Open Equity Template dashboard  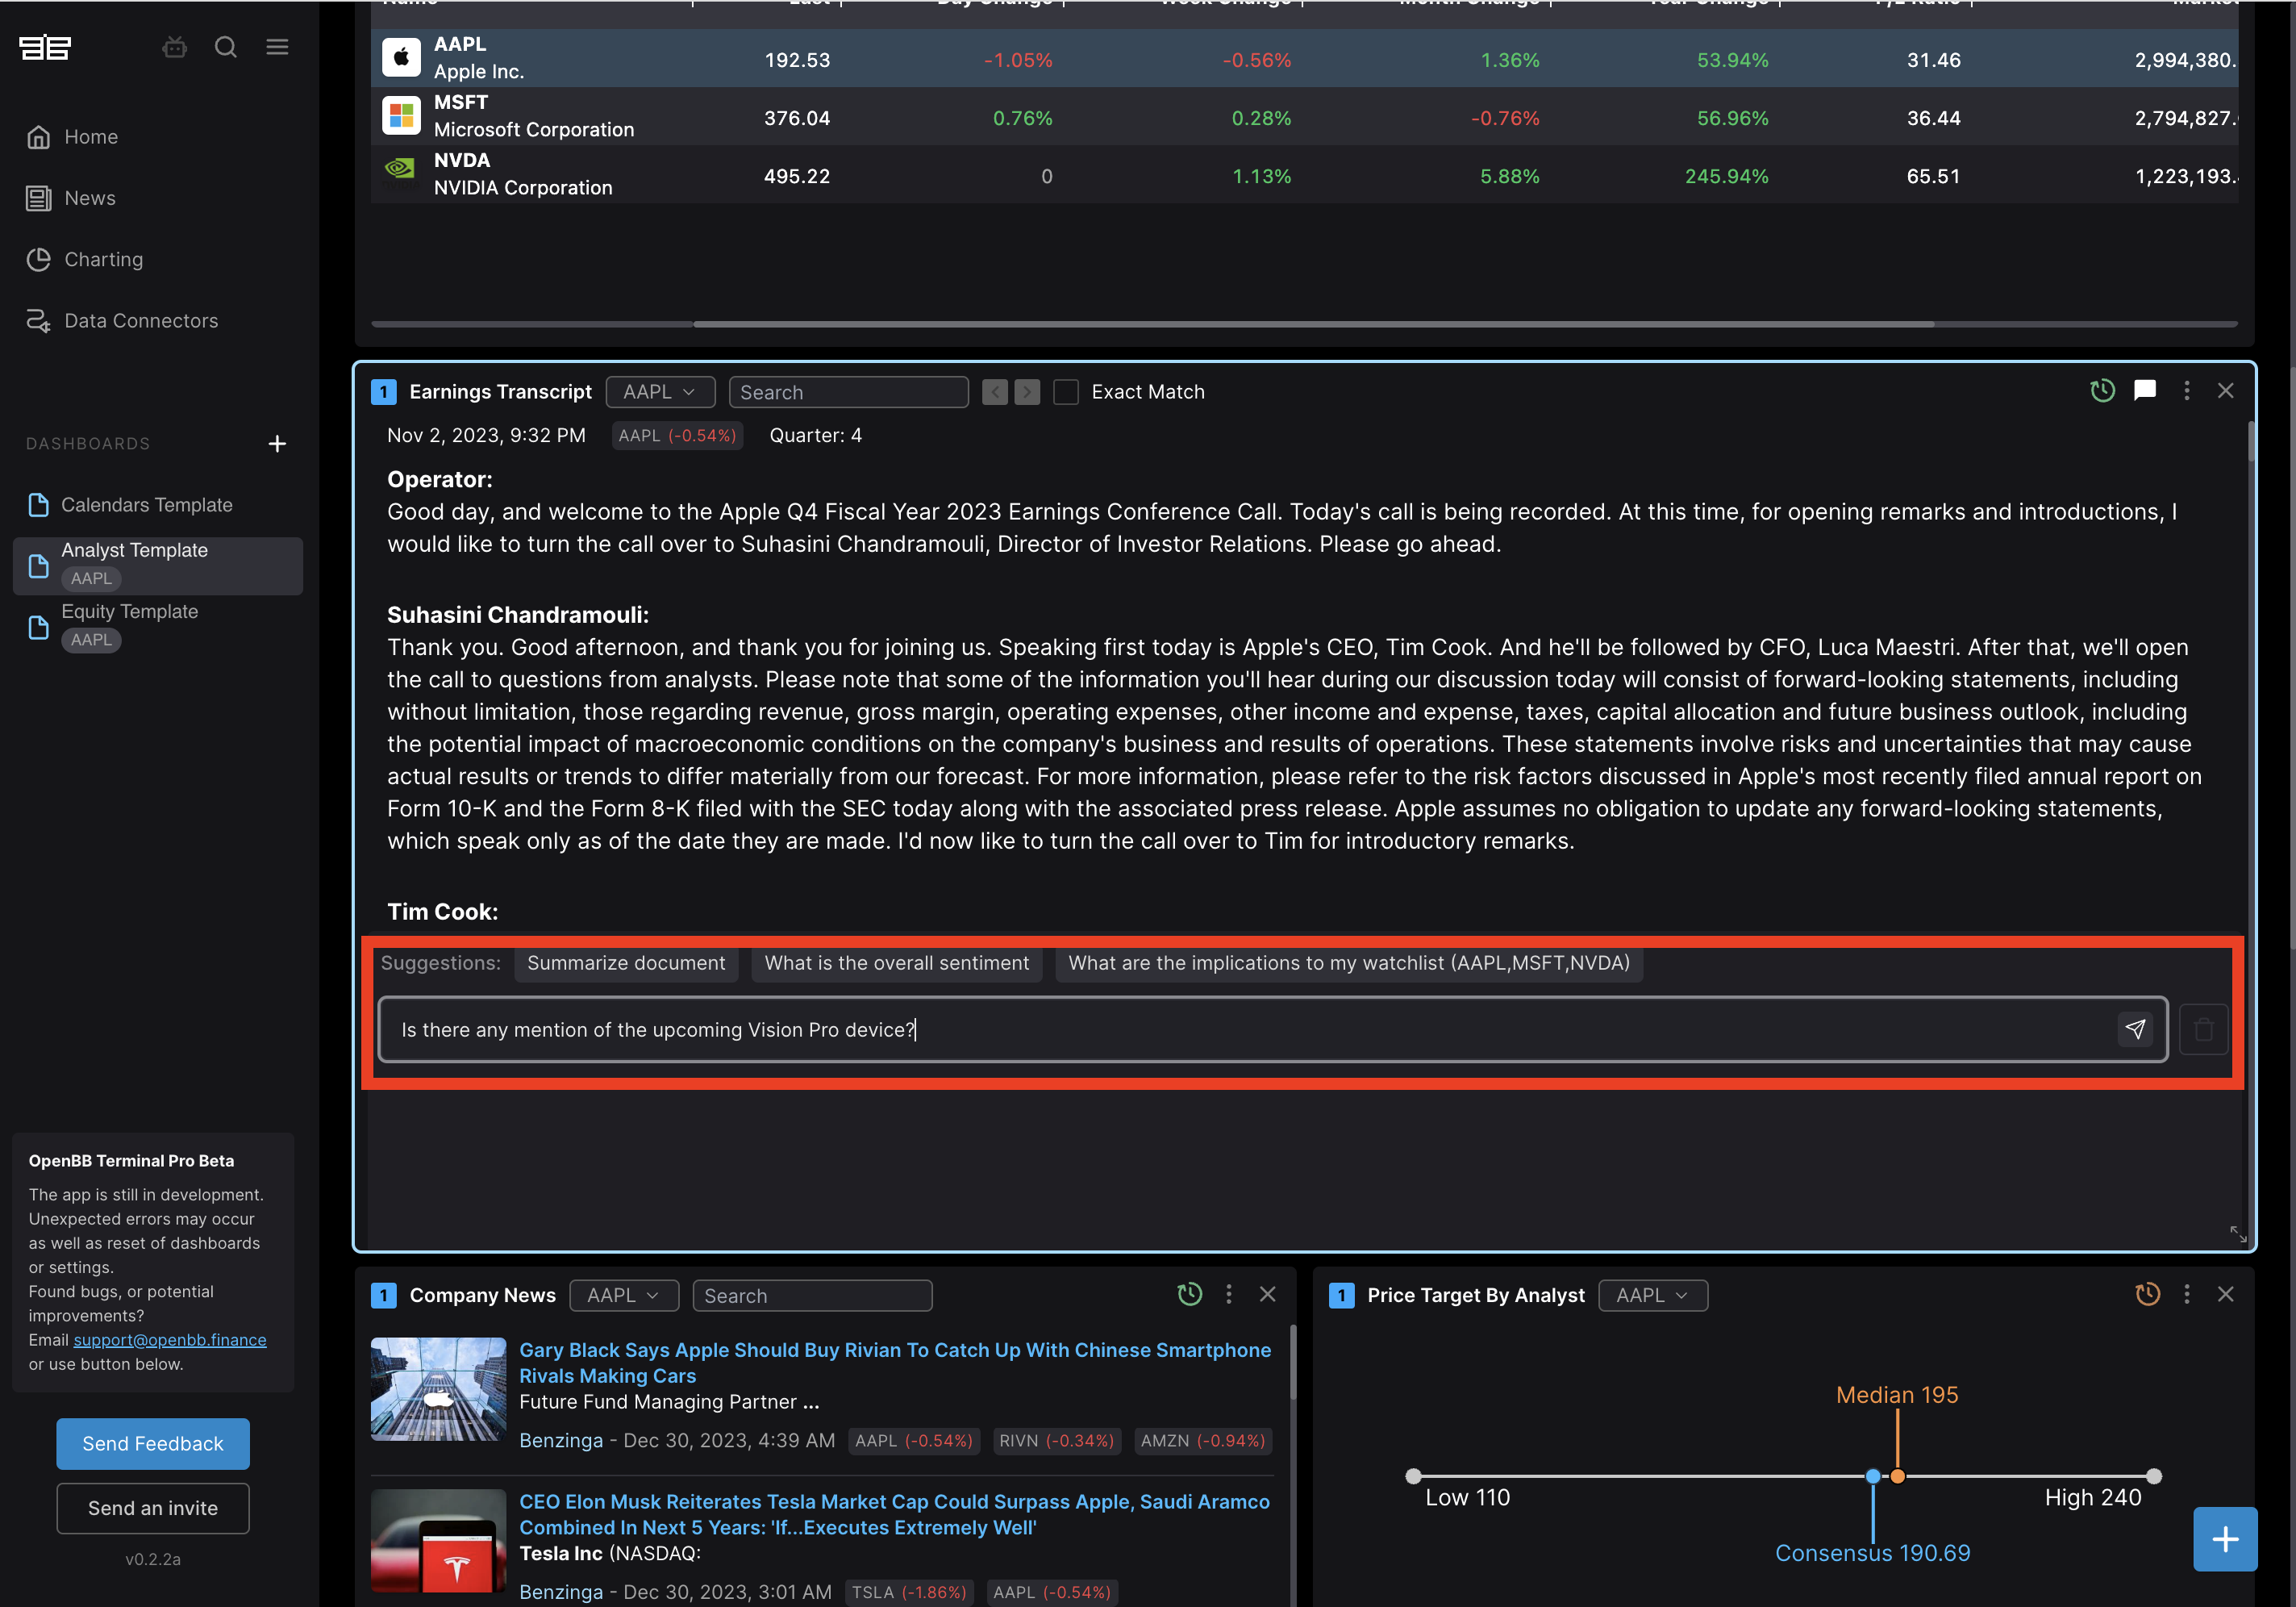pyautogui.click(x=158, y=626)
